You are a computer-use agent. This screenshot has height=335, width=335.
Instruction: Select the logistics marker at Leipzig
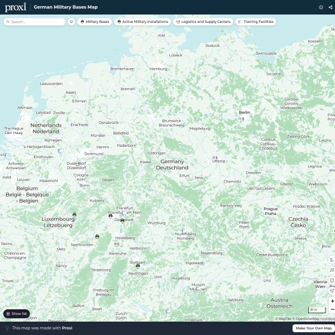pyautogui.click(x=215, y=157)
